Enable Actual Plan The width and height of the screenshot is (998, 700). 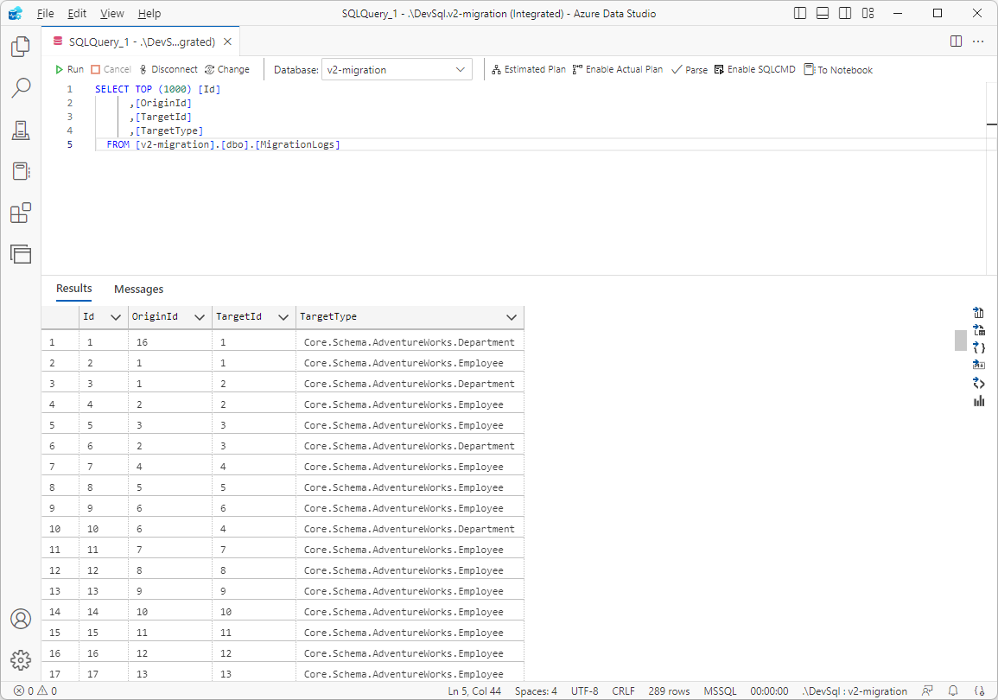tap(618, 69)
